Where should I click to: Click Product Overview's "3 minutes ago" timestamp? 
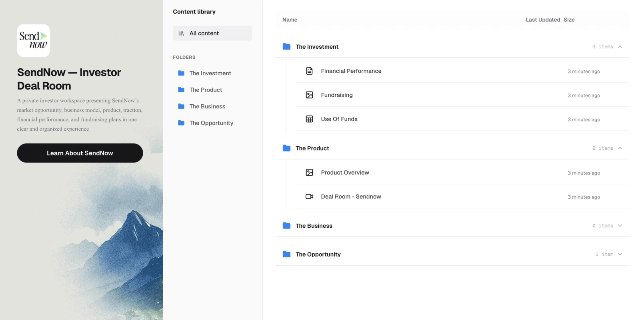tap(584, 173)
